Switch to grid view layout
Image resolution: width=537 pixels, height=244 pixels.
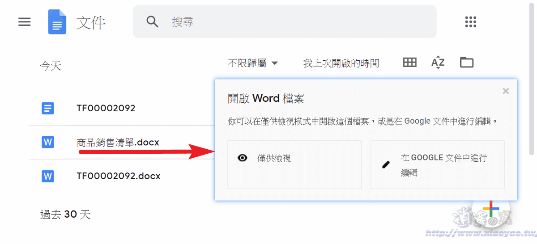click(x=409, y=63)
